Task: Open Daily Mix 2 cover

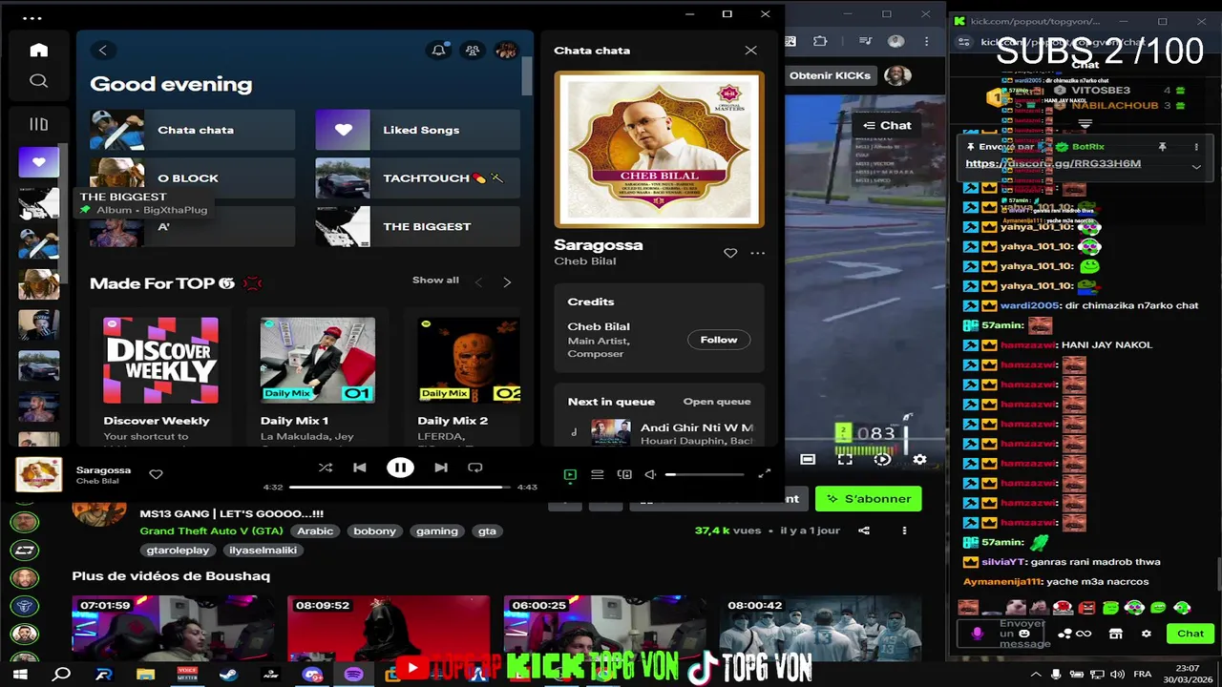Action: (x=469, y=360)
